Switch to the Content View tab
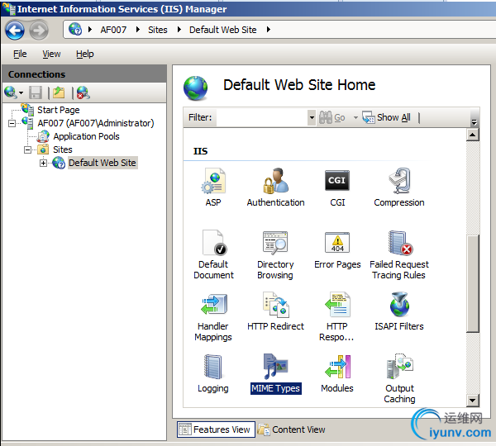Image resolution: width=496 pixels, height=446 pixels. 291,429
